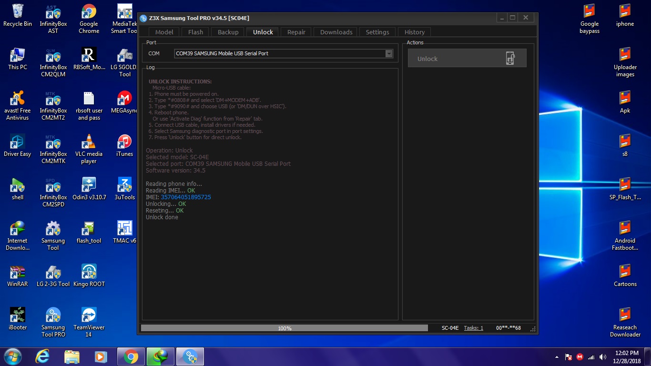
Task: Open Google baypass folder icon
Action: pos(590,19)
